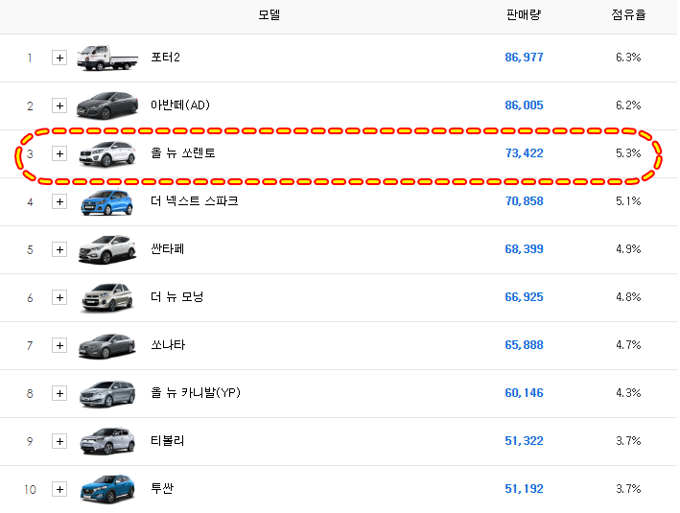The width and height of the screenshot is (680, 513).
Task: Click the 쏘나타 car thumbnail
Action: (107, 345)
